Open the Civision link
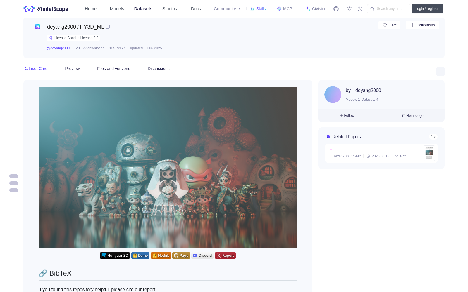Viewport: 468px width, 292px height. pyautogui.click(x=316, y=9)
